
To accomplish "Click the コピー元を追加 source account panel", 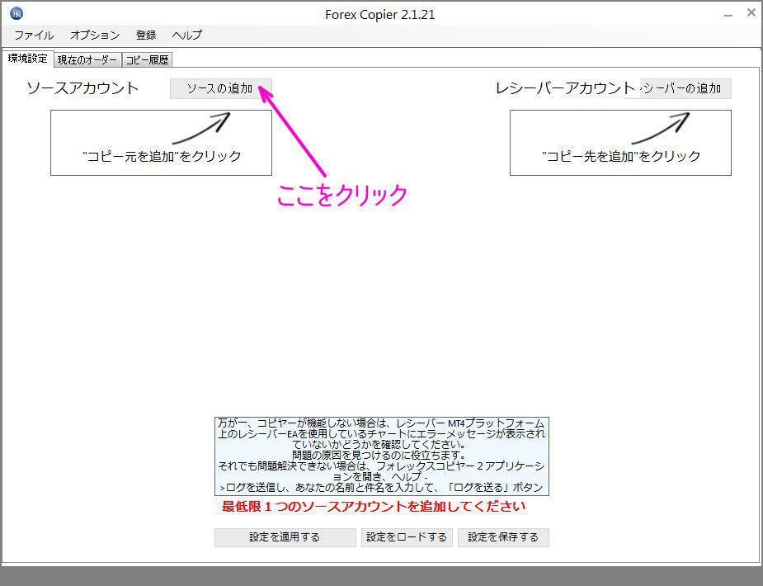I will pyautogui.click(x=161, y=141).
